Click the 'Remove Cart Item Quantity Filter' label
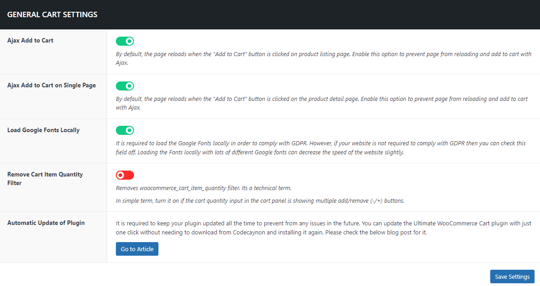 tap(45, 179)
